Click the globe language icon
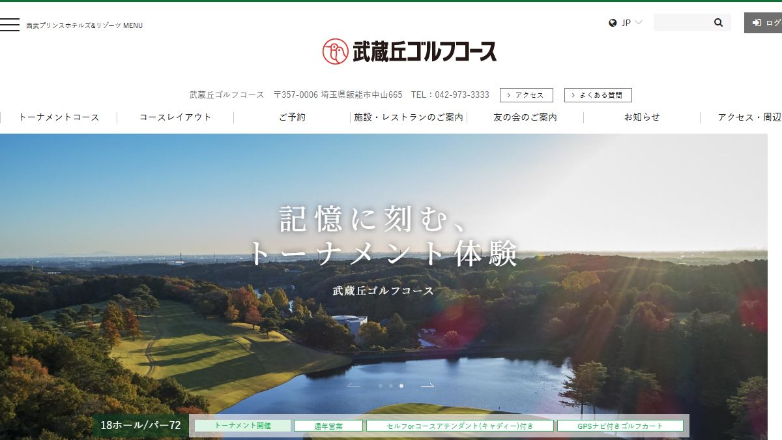782x440 pixels. [x=613, y=23]
